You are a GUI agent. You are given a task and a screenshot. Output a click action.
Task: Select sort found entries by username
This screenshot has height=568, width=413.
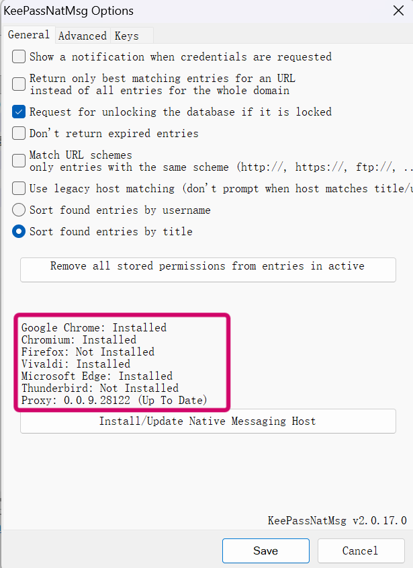coord(18,210)
